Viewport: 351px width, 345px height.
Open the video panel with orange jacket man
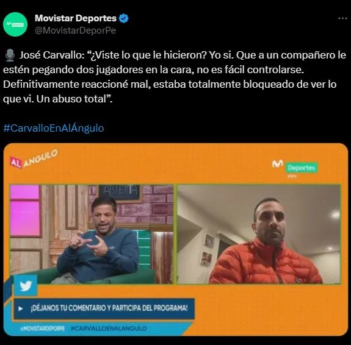259,234
